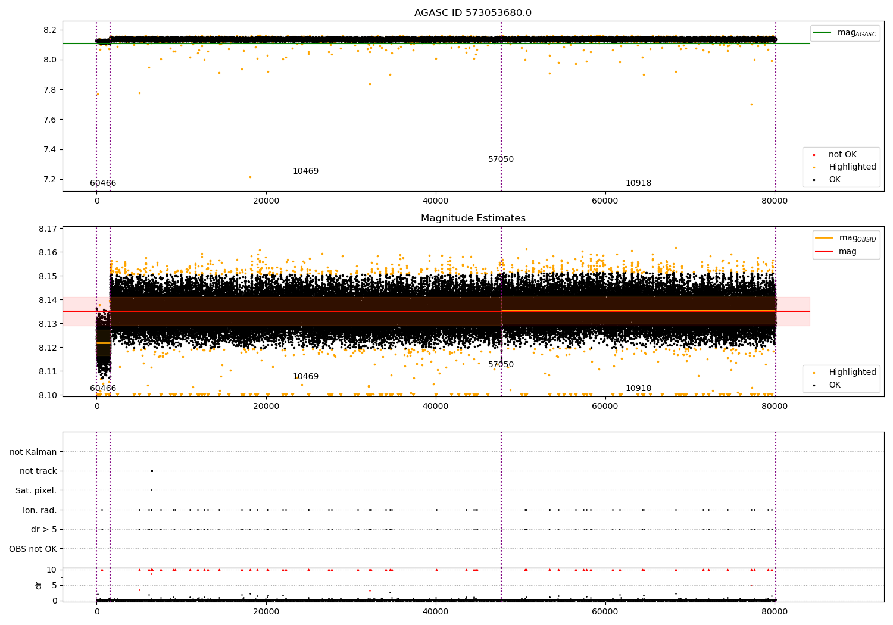Viewport: 893px width, 625px height.
Task: Click the 57050 obsid annotation in top plot
Action: point(501,160)
